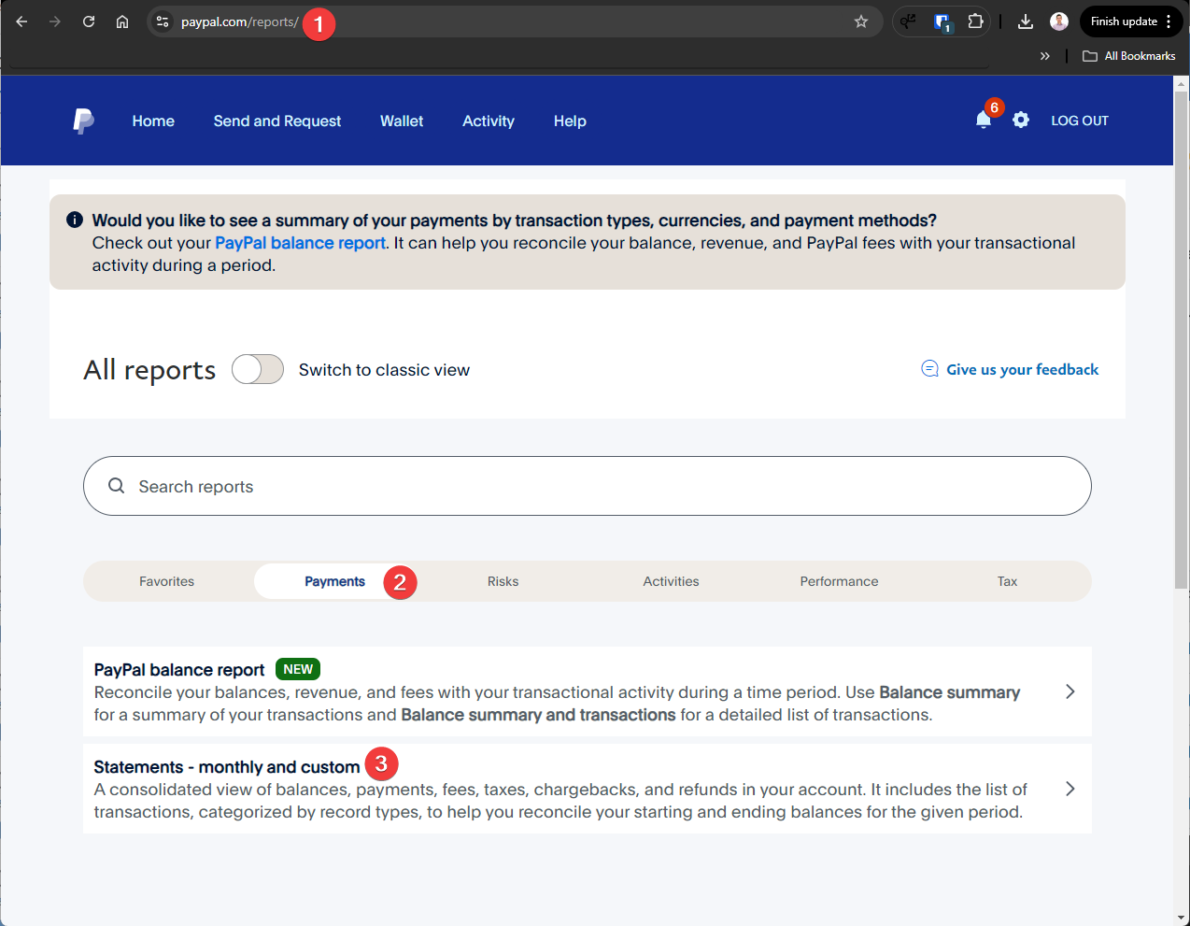Select the Payments tab
This screenshot has height=926, width=1190.
[x=334, y=581]
